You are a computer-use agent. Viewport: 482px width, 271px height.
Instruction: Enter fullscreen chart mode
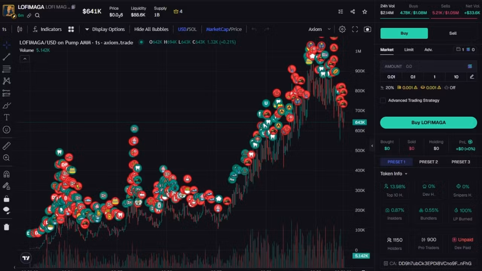355,29
